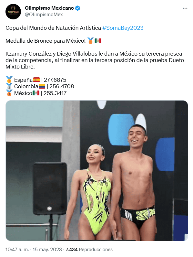Click the 7.434 Reproducciones count
193x257 pixels.
click(x=89, y=250)
